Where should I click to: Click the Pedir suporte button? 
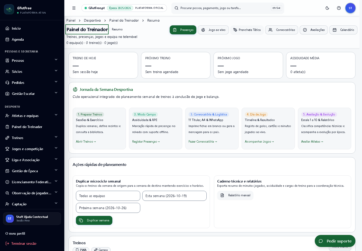click(335, 241)
